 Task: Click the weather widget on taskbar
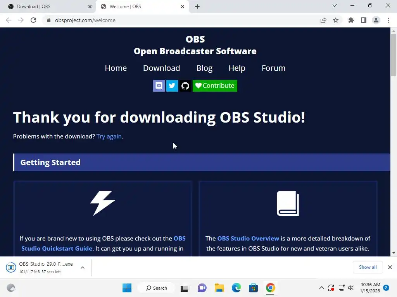[11, 288]
